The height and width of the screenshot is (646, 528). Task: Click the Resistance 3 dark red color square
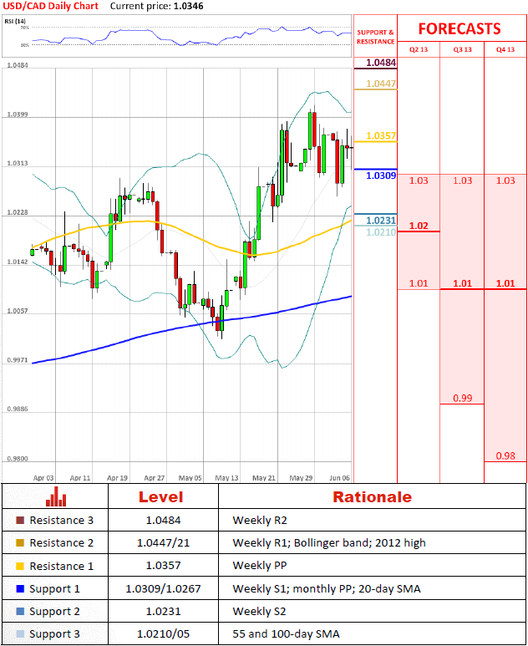click(20, 521)
